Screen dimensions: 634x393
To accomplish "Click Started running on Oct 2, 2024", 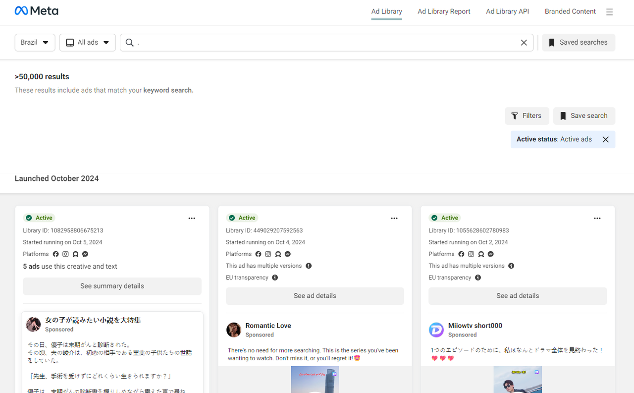I will tap(468, 243).
